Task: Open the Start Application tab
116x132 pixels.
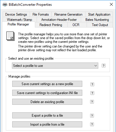Action: tap(99, 14)
